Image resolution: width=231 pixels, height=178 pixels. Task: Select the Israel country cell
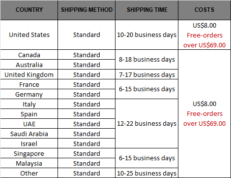click(29, 143)
